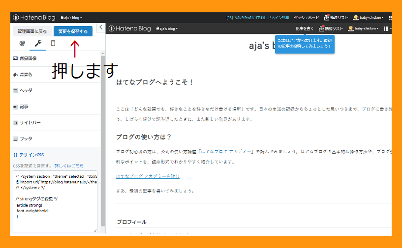Collapse the sidebar with the left chevron

tap(101, 27)
